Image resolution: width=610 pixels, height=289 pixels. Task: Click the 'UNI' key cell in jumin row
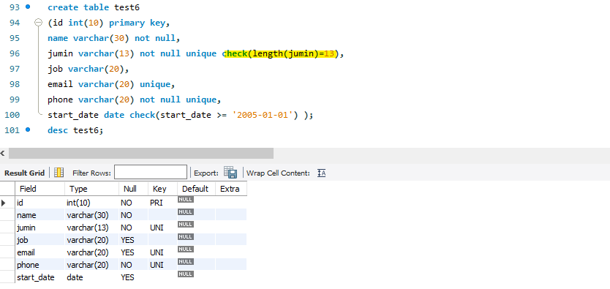(x=162, y=228)
